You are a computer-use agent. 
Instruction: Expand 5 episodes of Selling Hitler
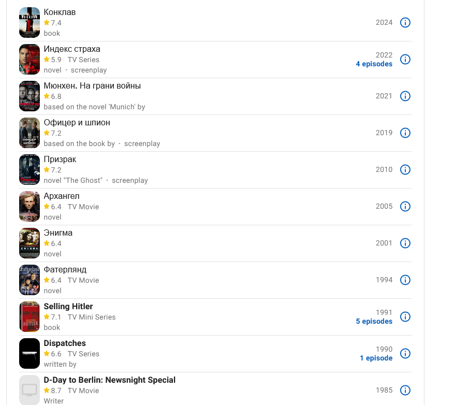point(374,322)
